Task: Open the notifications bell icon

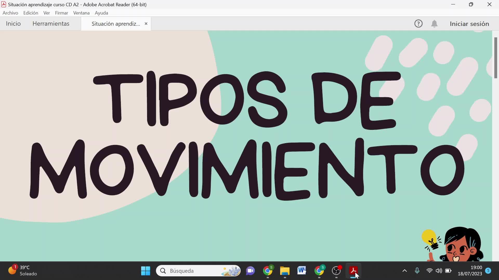Action: tap(434, 24)
